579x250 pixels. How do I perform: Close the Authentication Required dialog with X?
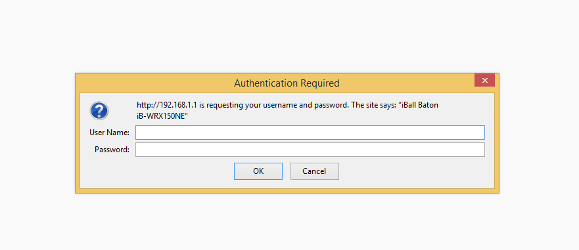click(x=484, y=81)
